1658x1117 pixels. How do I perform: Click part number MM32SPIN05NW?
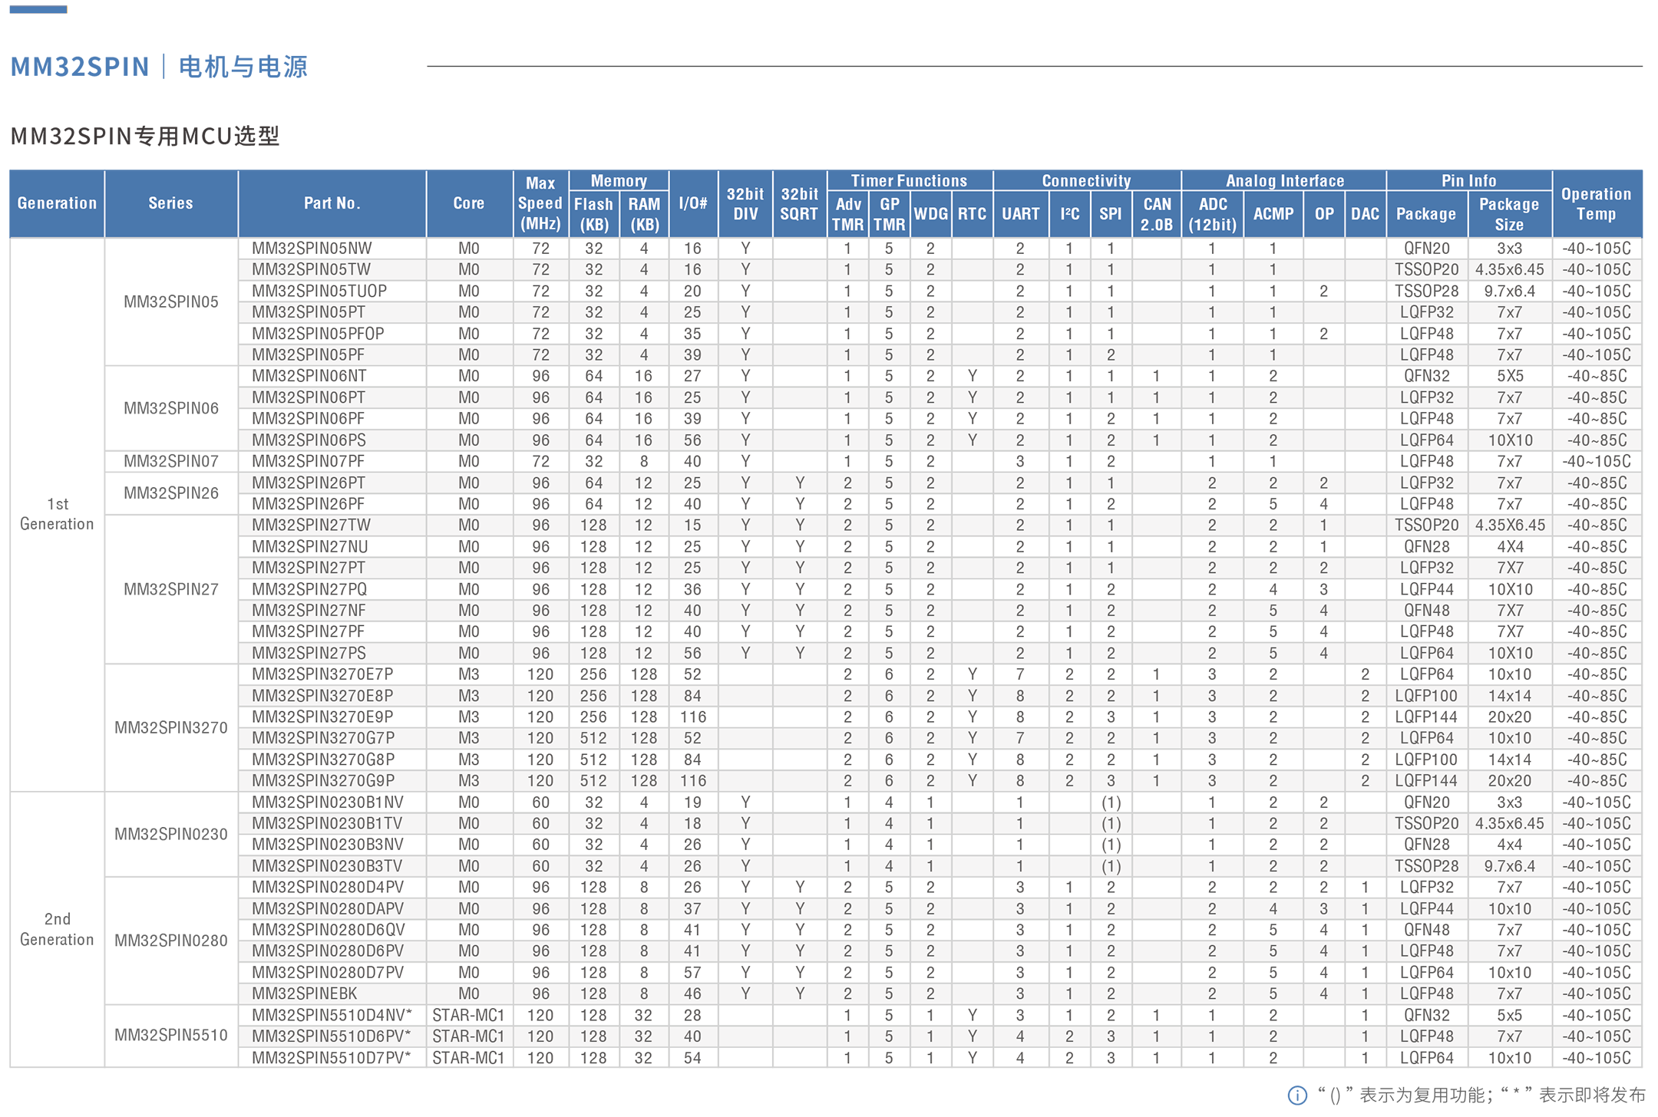(x=312, y=249)
